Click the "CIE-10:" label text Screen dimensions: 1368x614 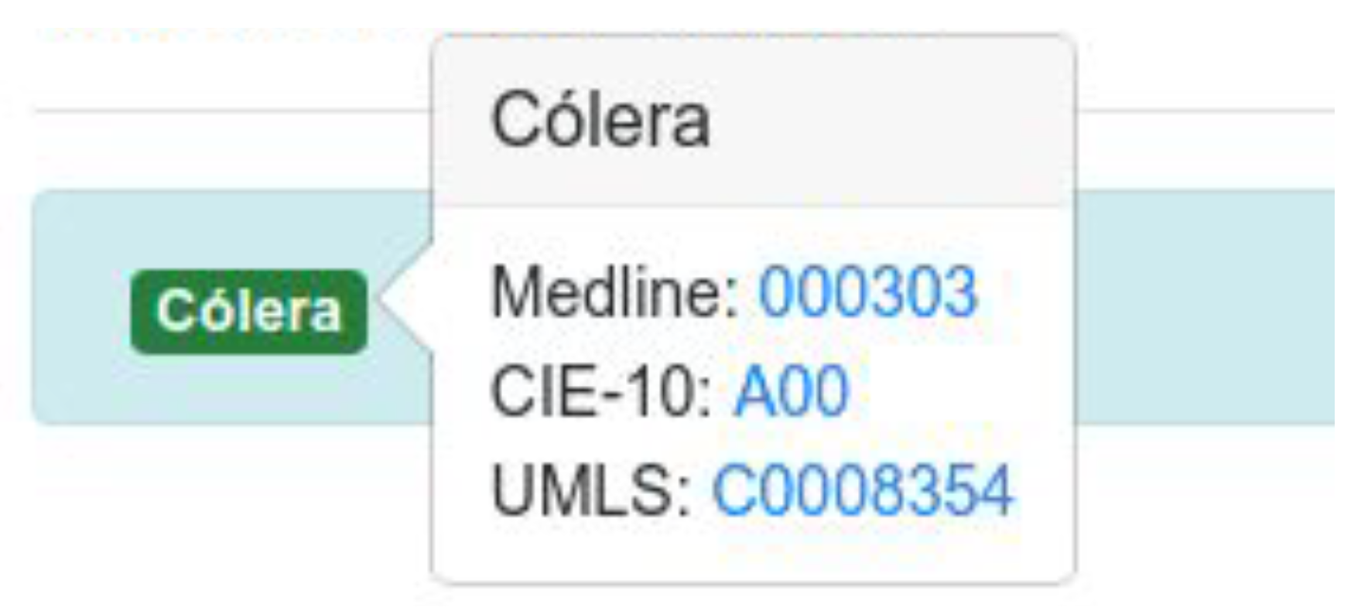coord(601,392)
